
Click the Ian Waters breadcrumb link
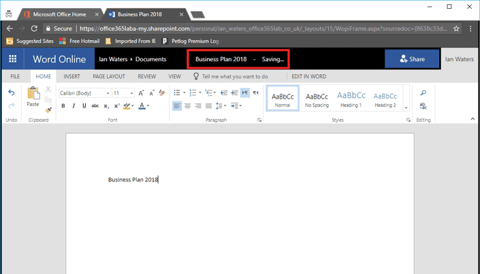coord(113,59)
